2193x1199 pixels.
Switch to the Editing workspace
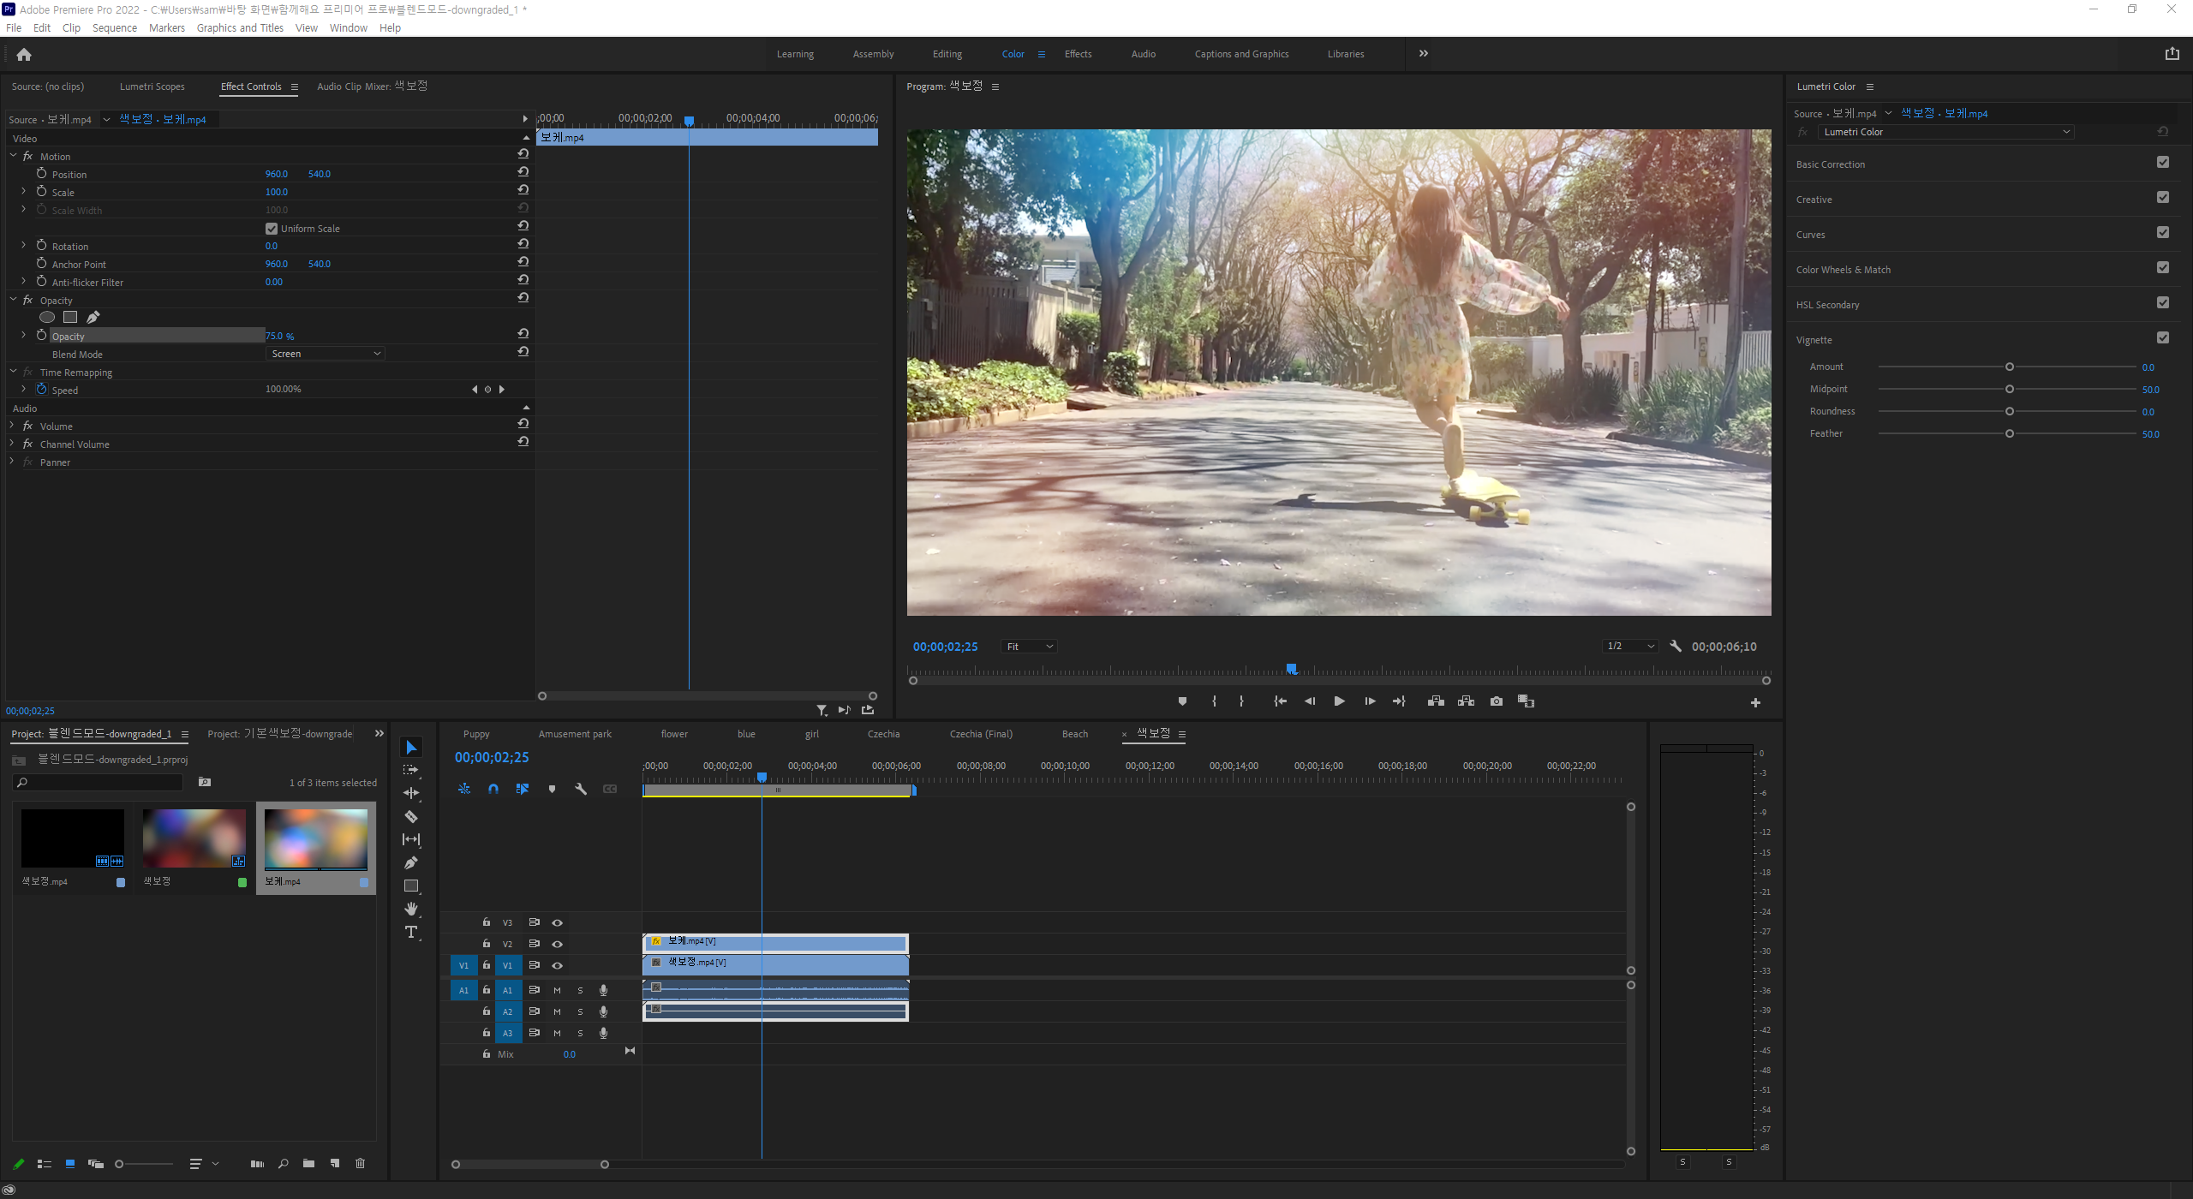(x=947, y=54)
